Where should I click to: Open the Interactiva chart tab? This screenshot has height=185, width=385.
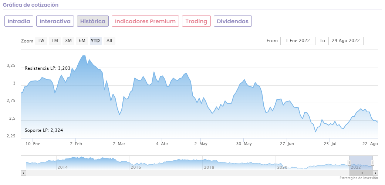[55, 21]
